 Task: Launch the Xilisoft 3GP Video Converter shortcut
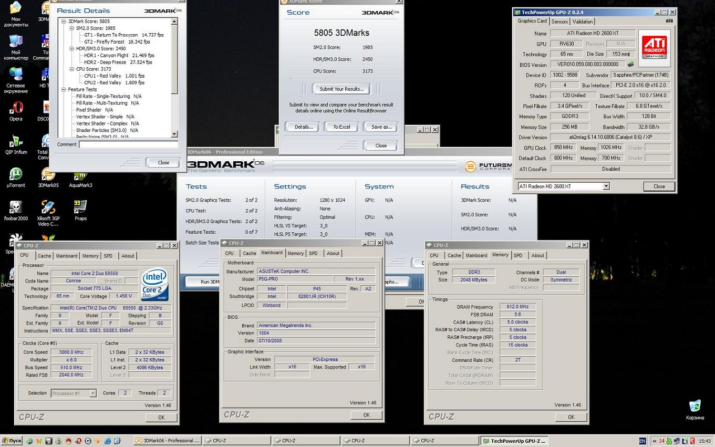tap(48, 214)
